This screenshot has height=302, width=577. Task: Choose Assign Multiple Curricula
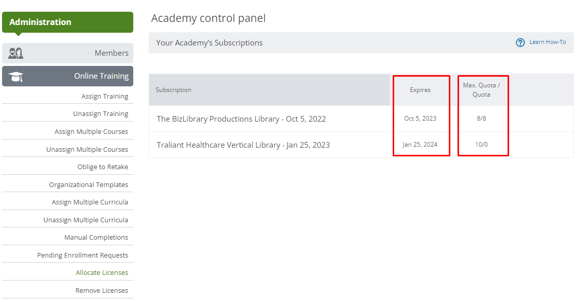coord(90,202)
